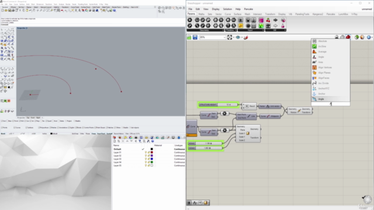This screenshot has height=210, width=374.
Task: Select ArcSine in the component search list
Action: 331,47
